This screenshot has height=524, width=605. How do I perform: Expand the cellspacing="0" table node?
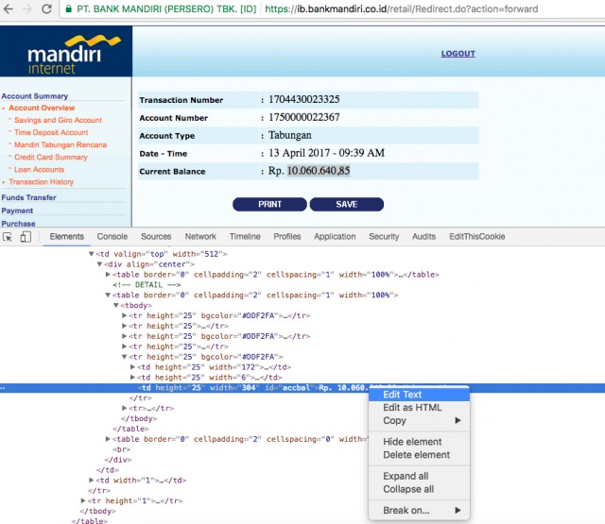pyautogui.click(x=108, y=439)
